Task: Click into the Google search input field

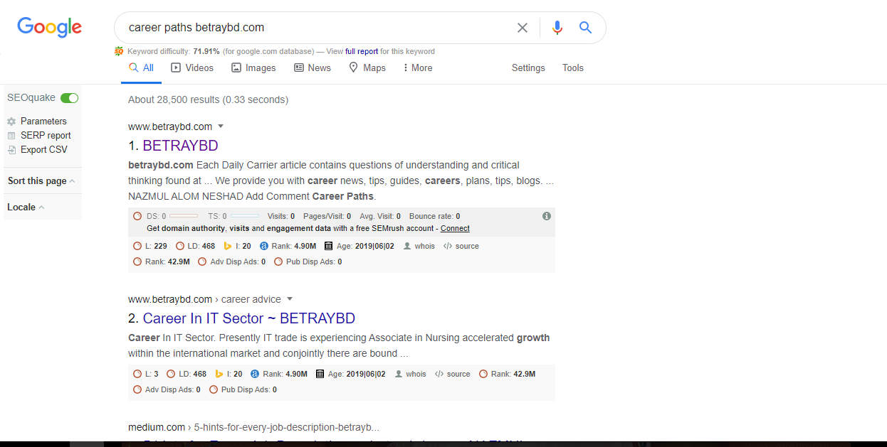Action: (317, 28)
